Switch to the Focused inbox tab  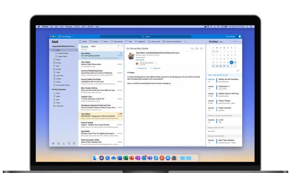[85, 46]
